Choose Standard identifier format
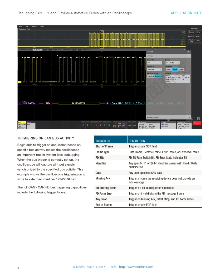Image resolution: width=215 pixels, height=278 pixels. (150, 76)
